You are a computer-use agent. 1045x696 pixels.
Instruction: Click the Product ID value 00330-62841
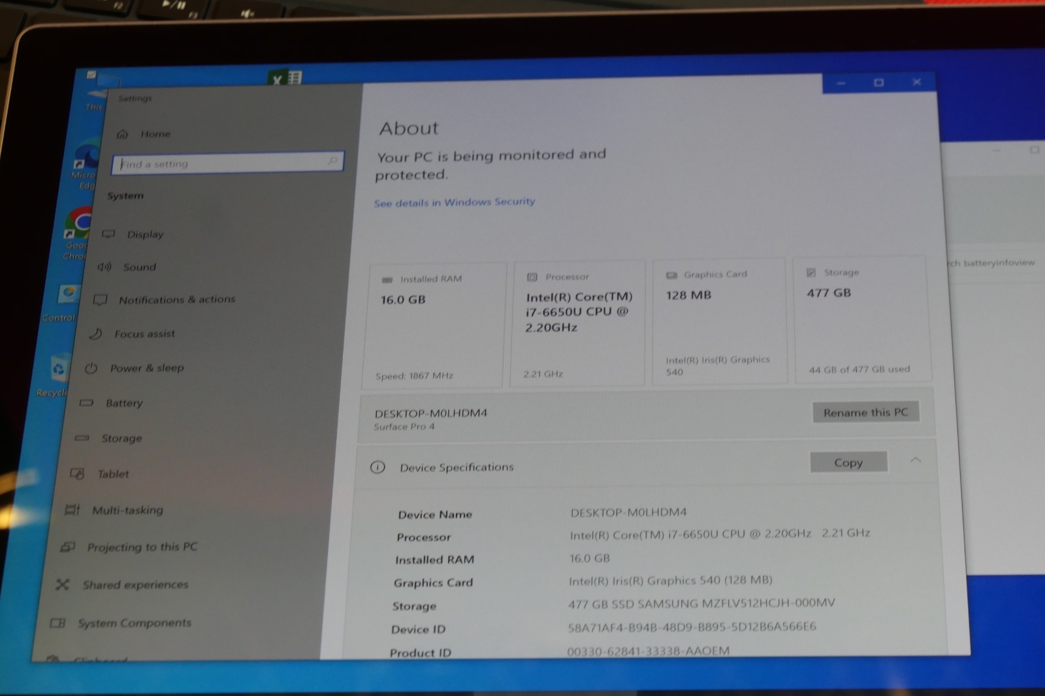[649, 651]
